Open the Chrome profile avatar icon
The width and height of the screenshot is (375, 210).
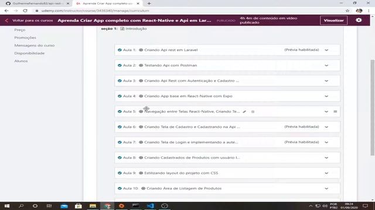click(359, 10)
